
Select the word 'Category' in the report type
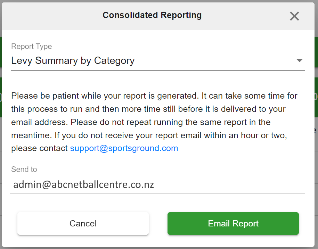pyautogui.click(x=114, y=61)
